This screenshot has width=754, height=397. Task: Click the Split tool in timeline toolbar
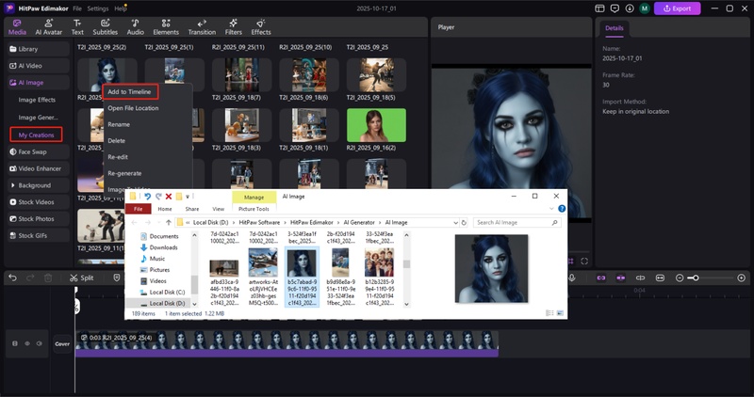point(82,278)
